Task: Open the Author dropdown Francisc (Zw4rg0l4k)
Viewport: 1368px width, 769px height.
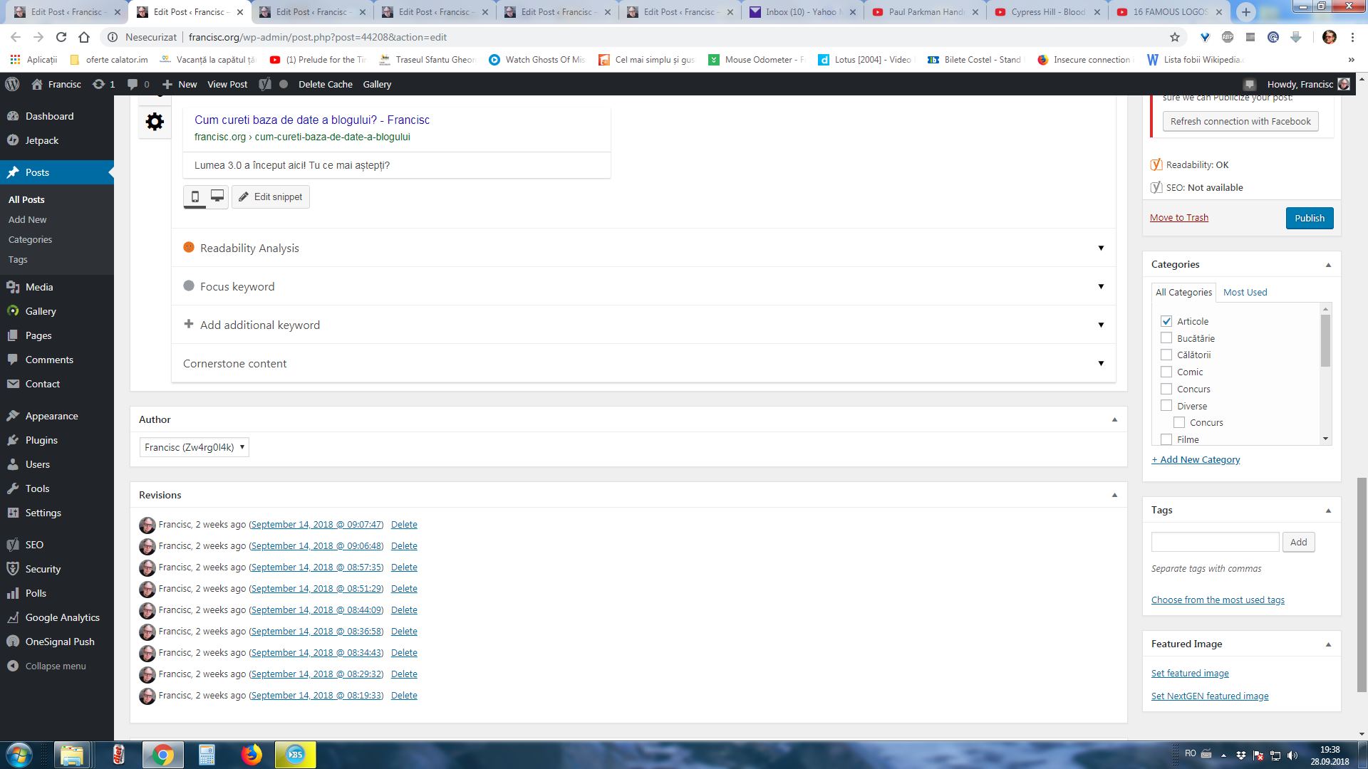Action: [x=194, y=447]
